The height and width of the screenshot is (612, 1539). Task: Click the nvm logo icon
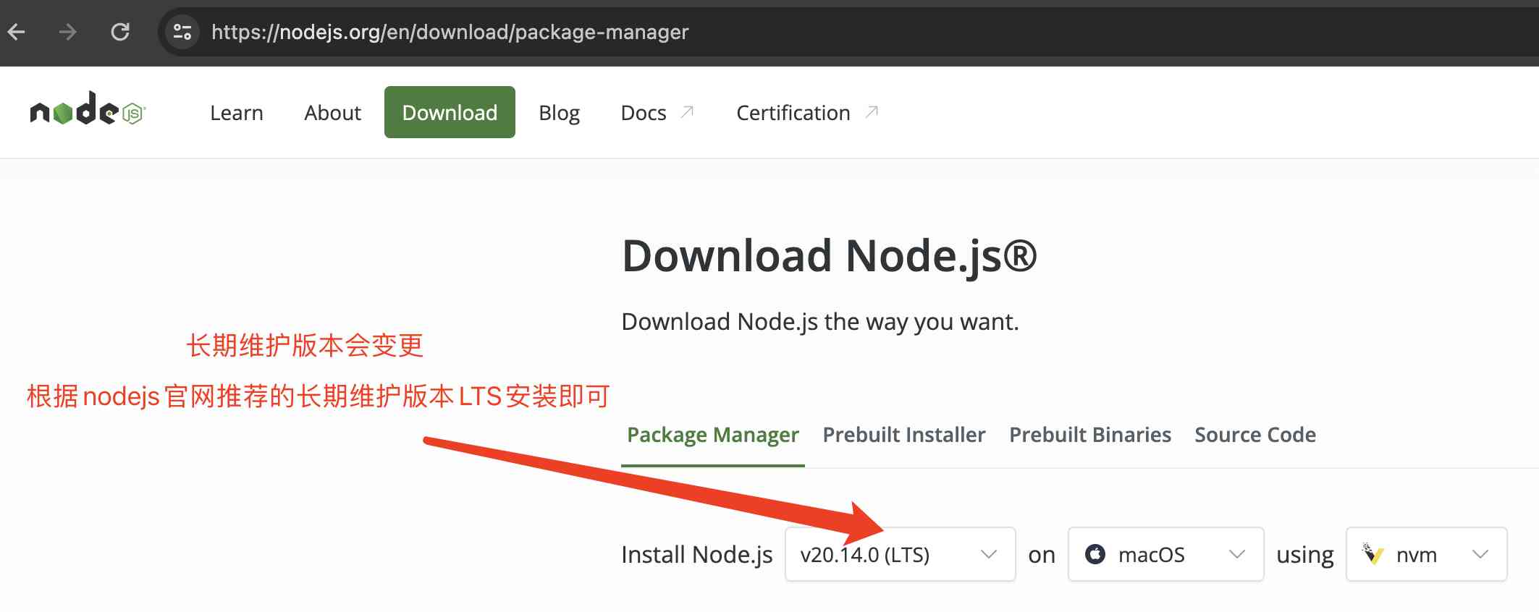click(x=1373, y=553)
